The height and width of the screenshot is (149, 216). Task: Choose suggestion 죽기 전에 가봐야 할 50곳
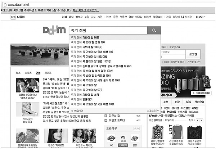[115, 37]
